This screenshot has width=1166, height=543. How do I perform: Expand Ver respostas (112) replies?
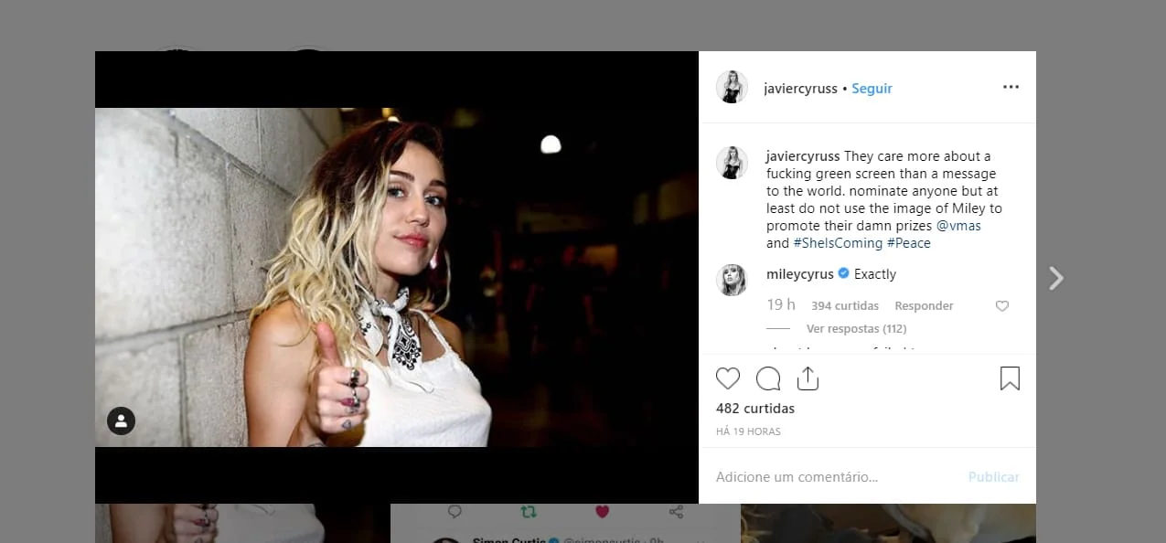coord(856,328)
